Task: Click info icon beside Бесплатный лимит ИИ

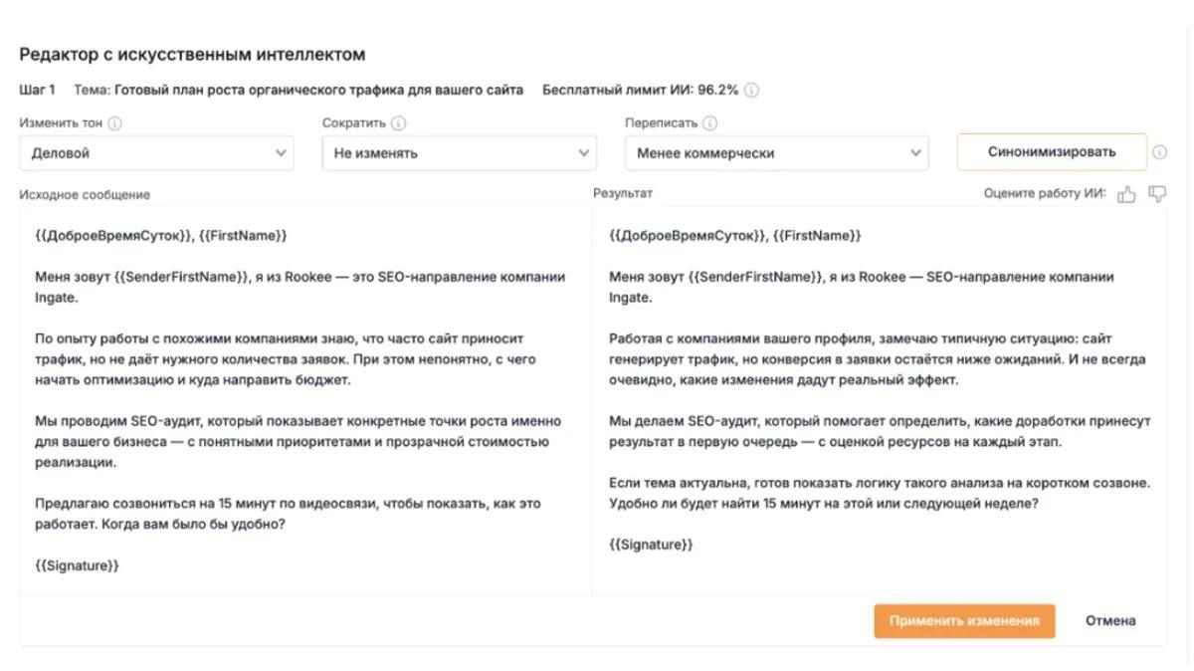Action: [752, 90]
